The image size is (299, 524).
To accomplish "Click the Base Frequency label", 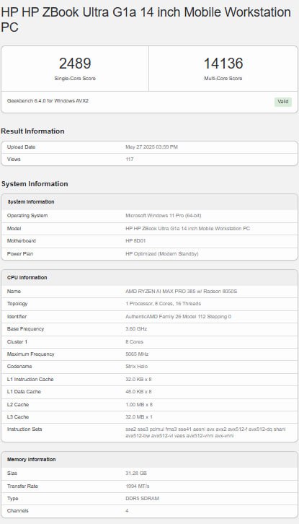I will pyautogui.click(x=25, y=329).
